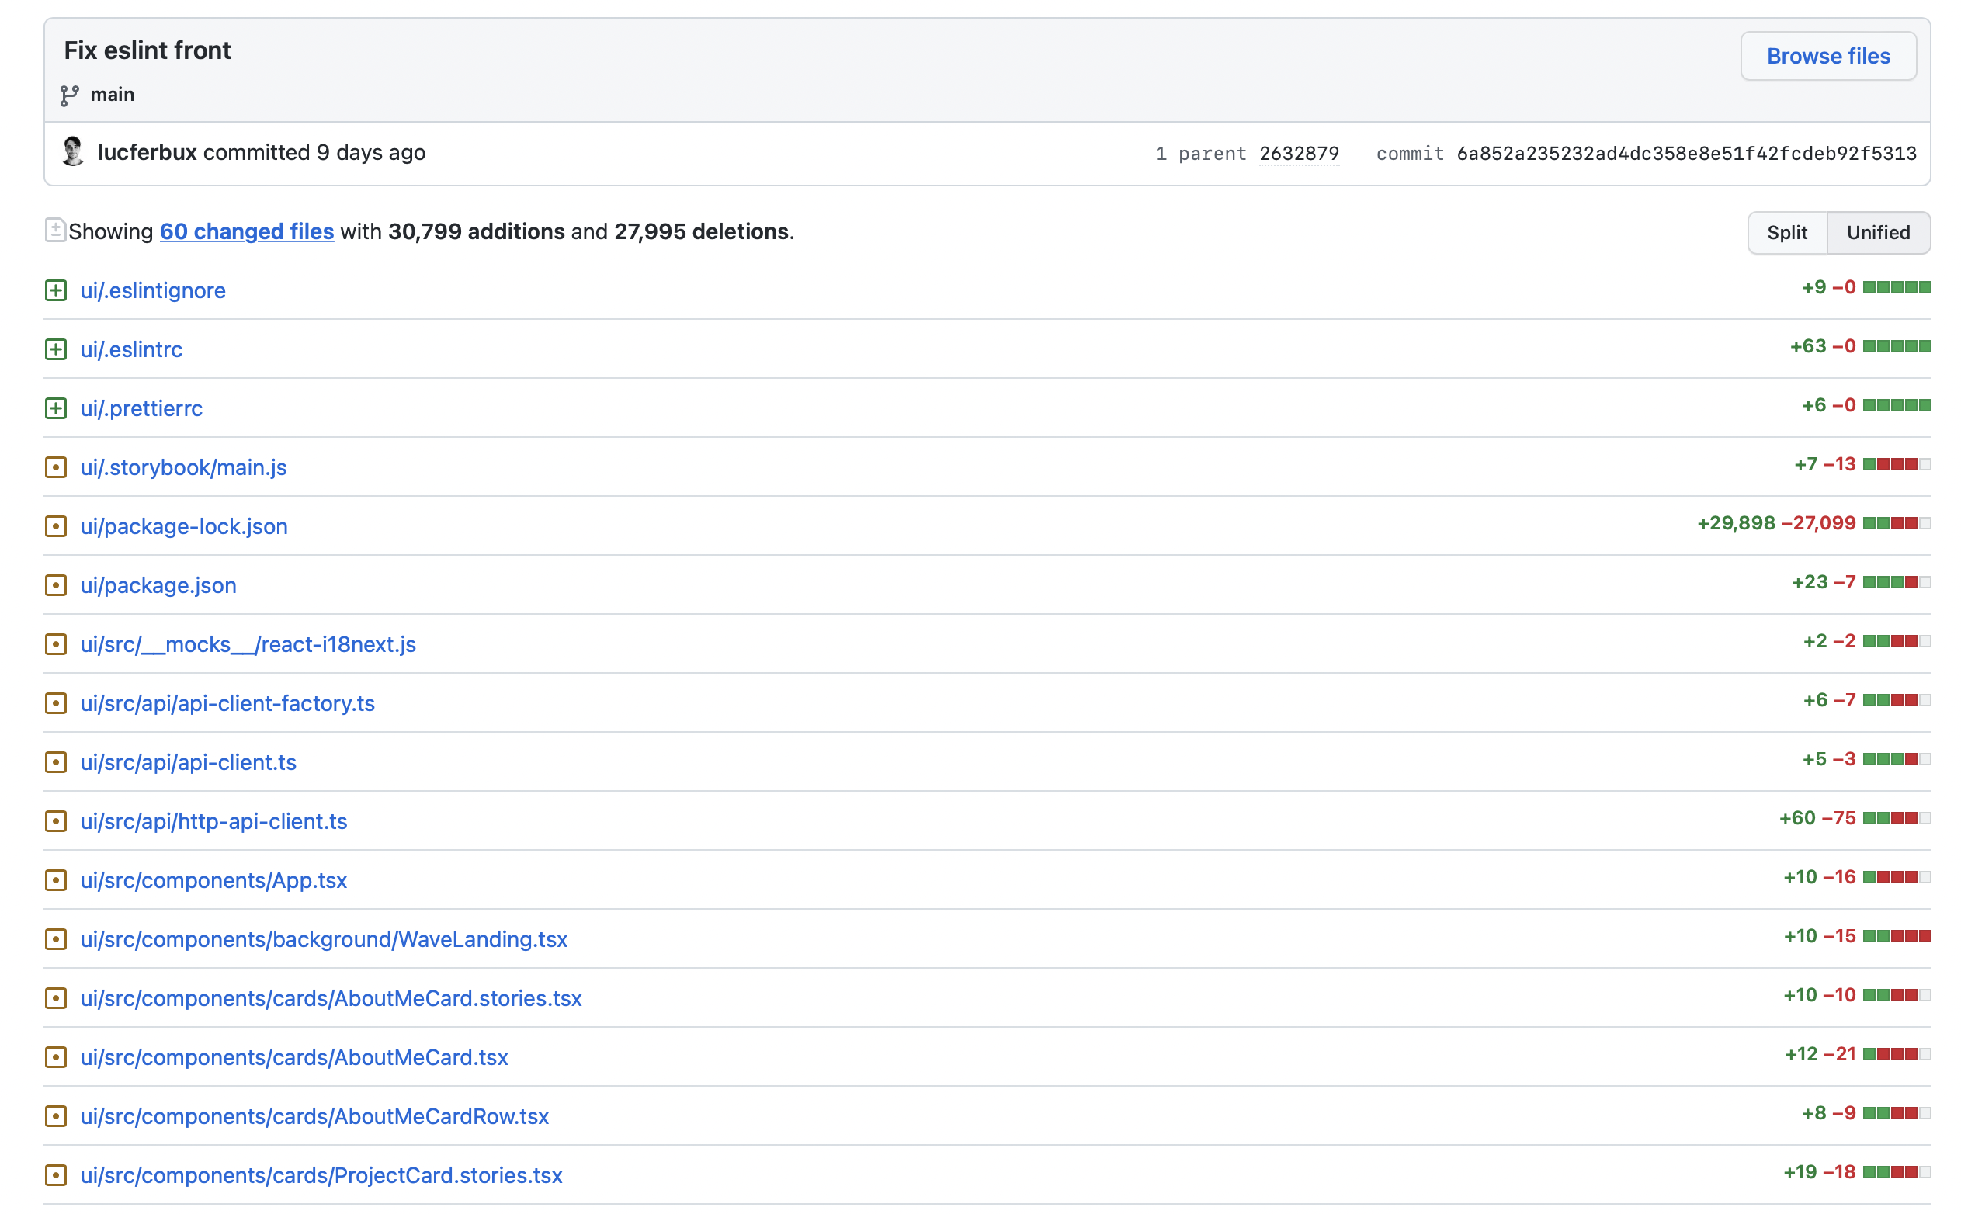Open ui/src/api/http-api-client.ts diff
This screenshot has height=1214, width=1961.
213,821
